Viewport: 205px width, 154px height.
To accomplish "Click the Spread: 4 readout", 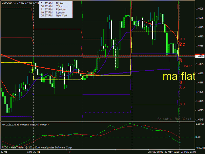I will 164,119.
